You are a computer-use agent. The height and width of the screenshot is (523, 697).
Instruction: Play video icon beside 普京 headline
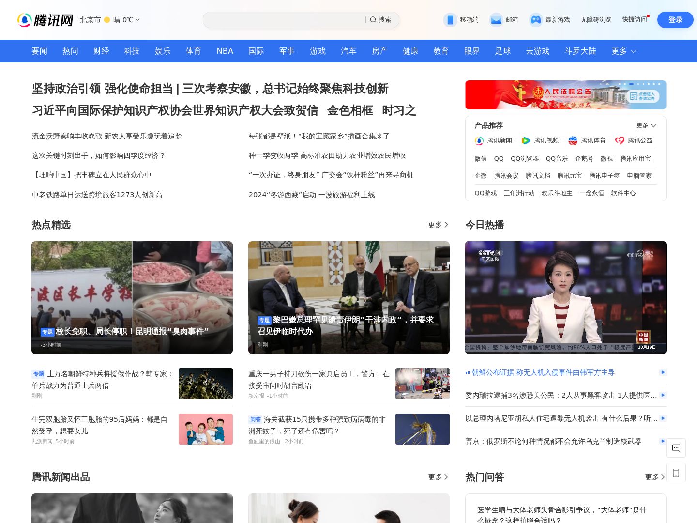(x=663, y=441)
